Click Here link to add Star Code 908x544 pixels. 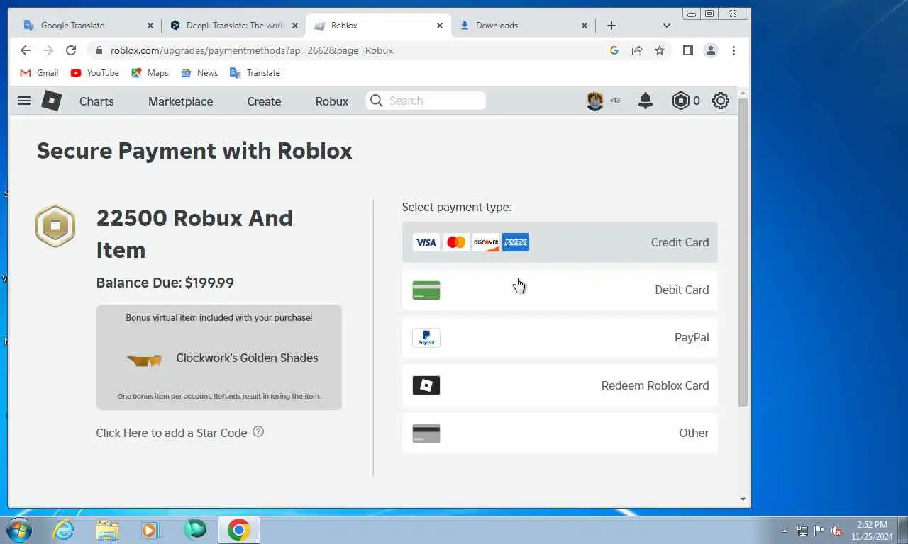tap(122, 433)
